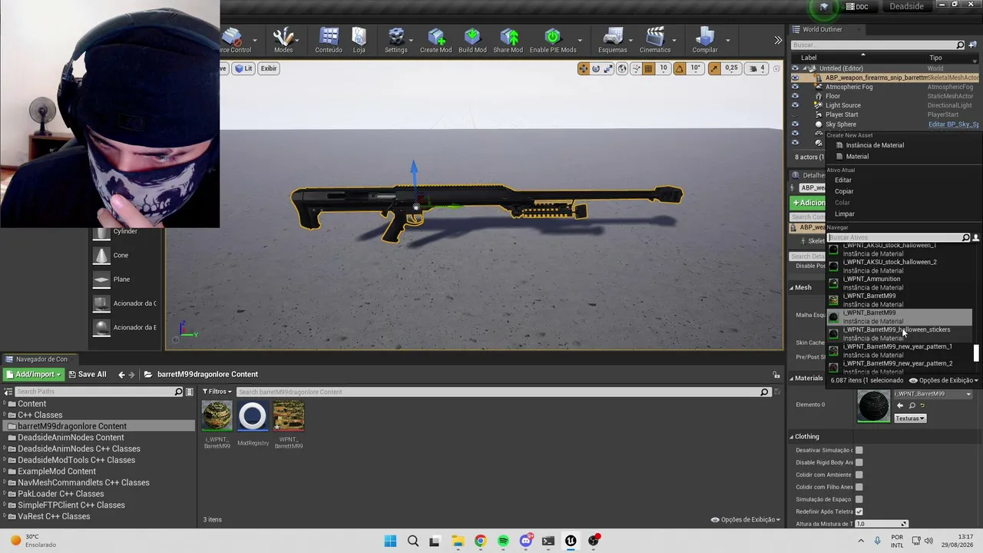
Task: Choose Material under Create New Asset
Action: click(857, 157)
